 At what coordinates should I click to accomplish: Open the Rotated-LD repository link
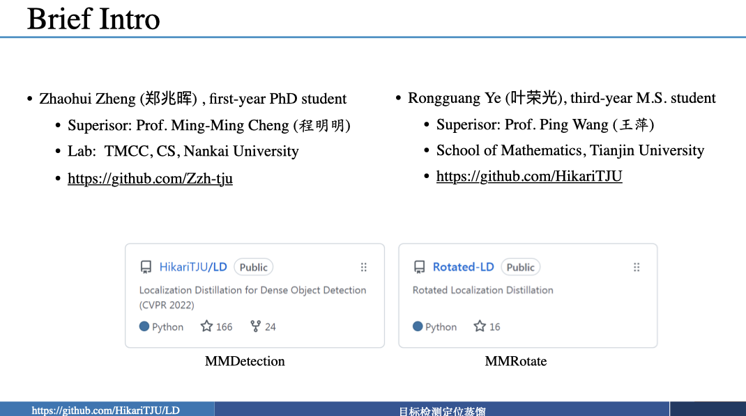[x=464, y=267]
